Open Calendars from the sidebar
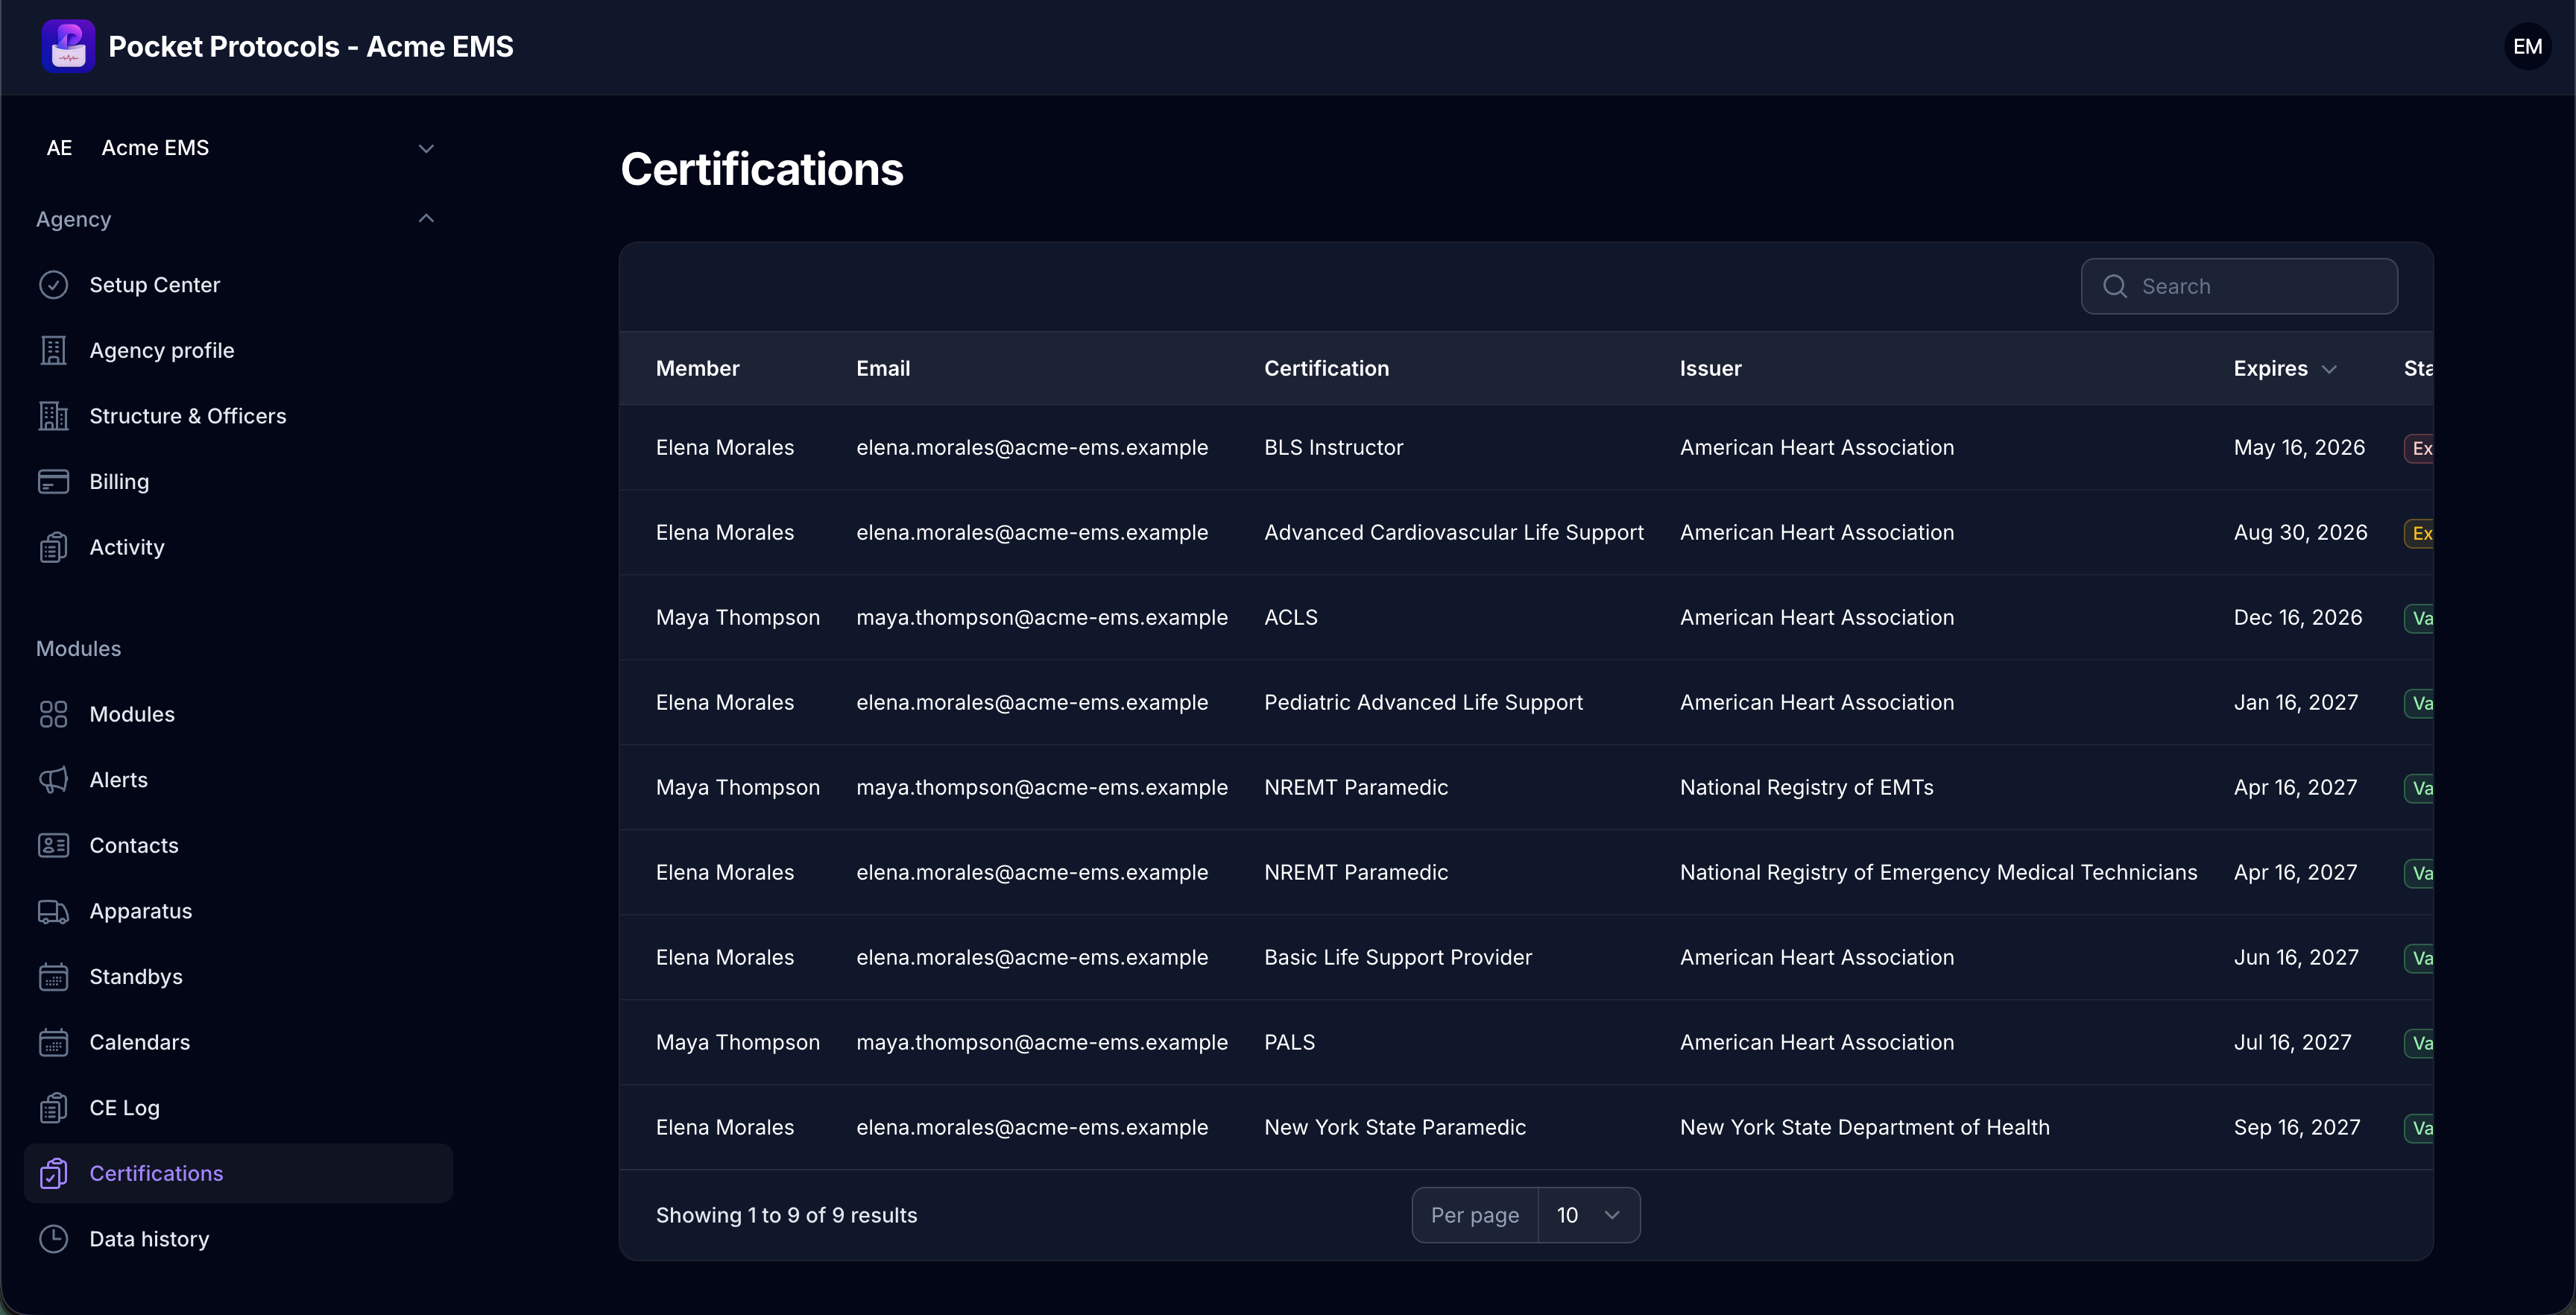Screen dimensions: 2576x1315 coord(238,1042)
